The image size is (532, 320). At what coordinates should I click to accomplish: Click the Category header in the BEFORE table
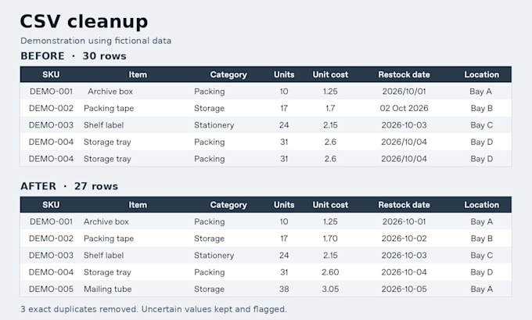click(x=228, y=74)
